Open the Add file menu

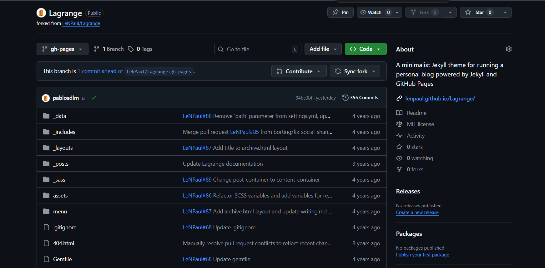pyautogui.click(x=323, y=49)
